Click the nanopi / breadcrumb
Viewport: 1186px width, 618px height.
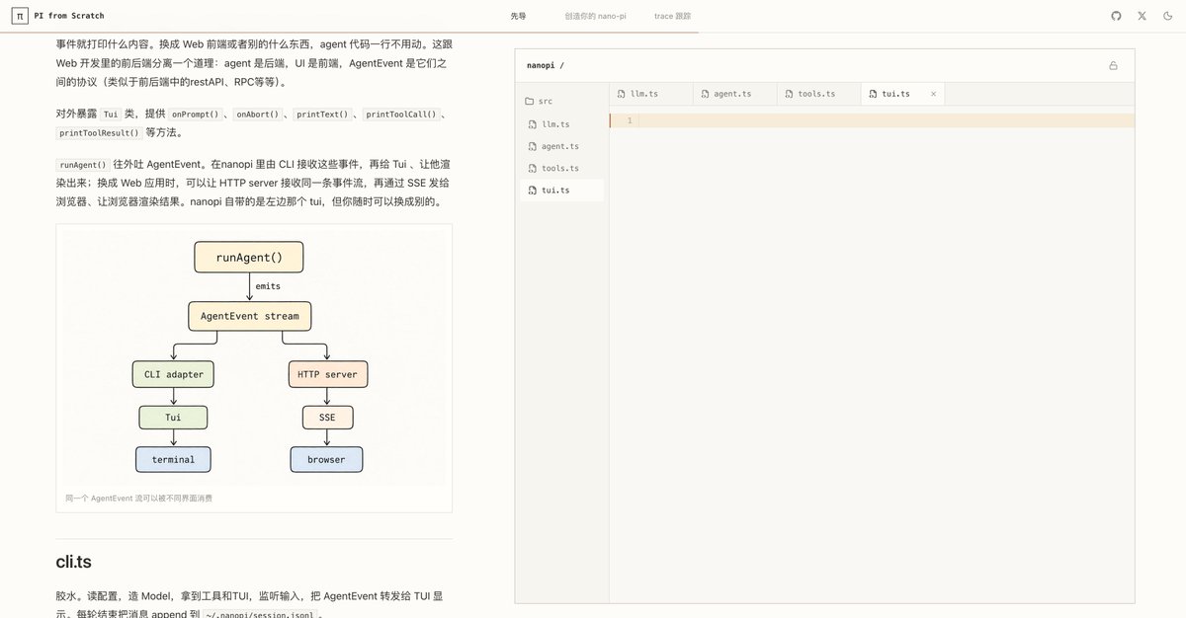pos(546,66)
